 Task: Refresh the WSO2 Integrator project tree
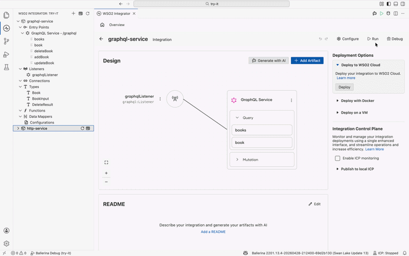coord(87,13)
